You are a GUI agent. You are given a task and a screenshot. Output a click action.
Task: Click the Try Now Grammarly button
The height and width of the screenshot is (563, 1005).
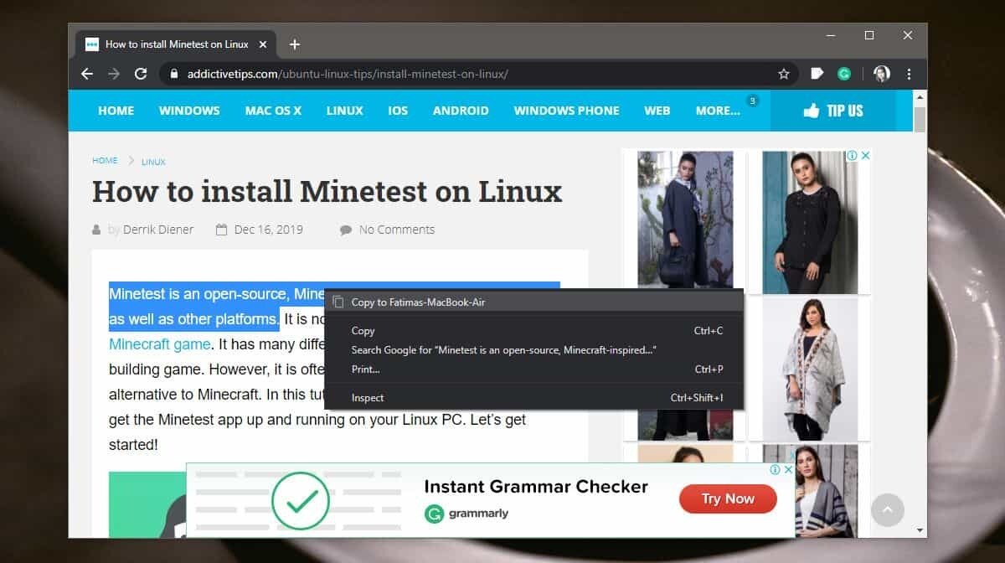[x=727, y=498]
